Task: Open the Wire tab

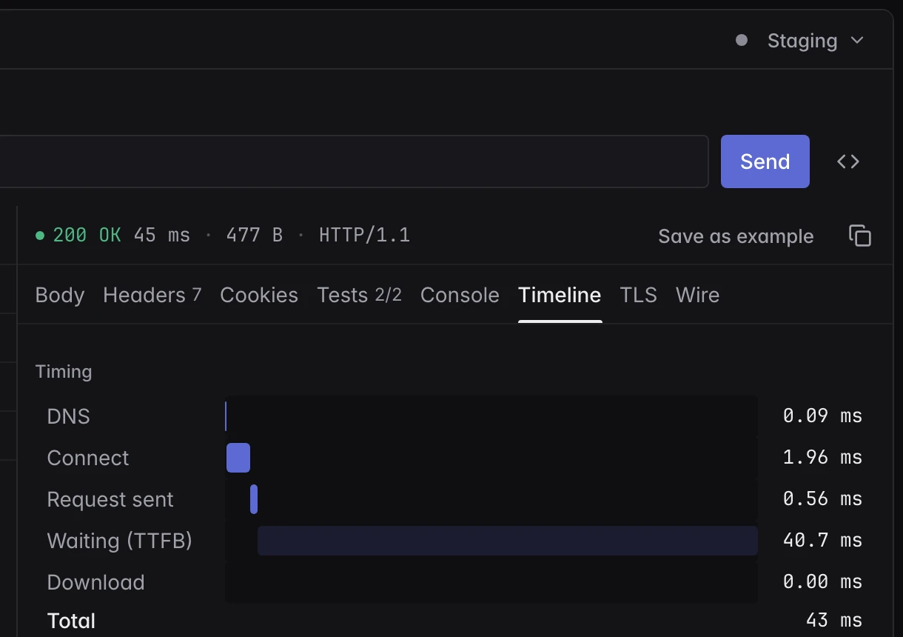Action: (698, 295)
